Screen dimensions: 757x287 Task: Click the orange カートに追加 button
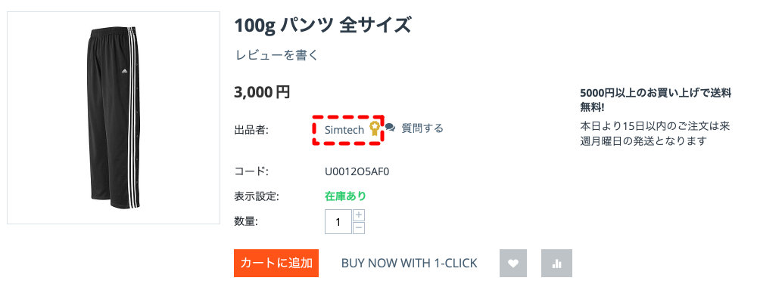tap(276, 263)
